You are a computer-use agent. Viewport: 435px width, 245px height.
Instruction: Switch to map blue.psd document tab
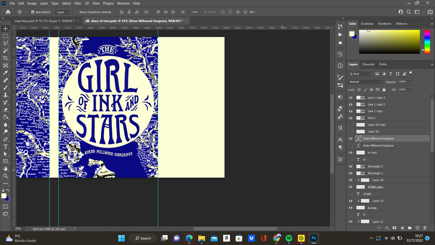(44, 21)
